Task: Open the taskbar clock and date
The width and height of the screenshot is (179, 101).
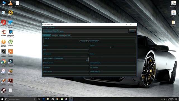Action: pos(171,99)
